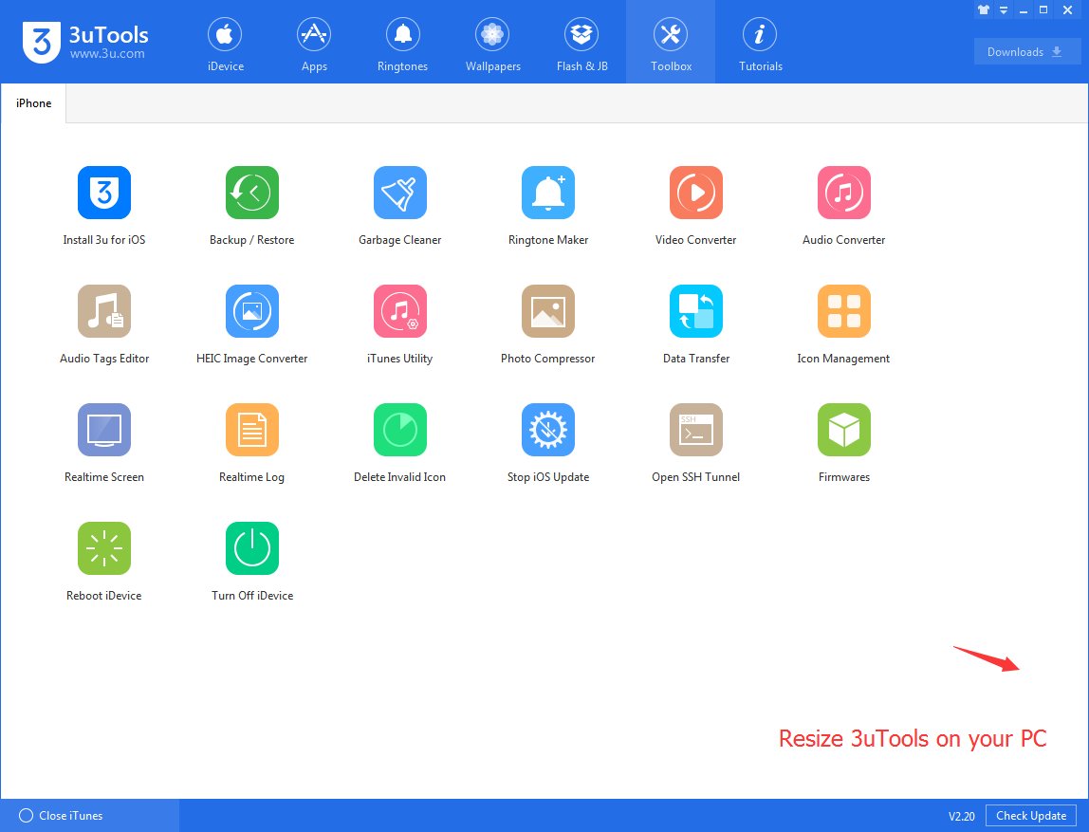Click the Turn Off iDevice icon
Screen dimensions: 1089x832
252,548
